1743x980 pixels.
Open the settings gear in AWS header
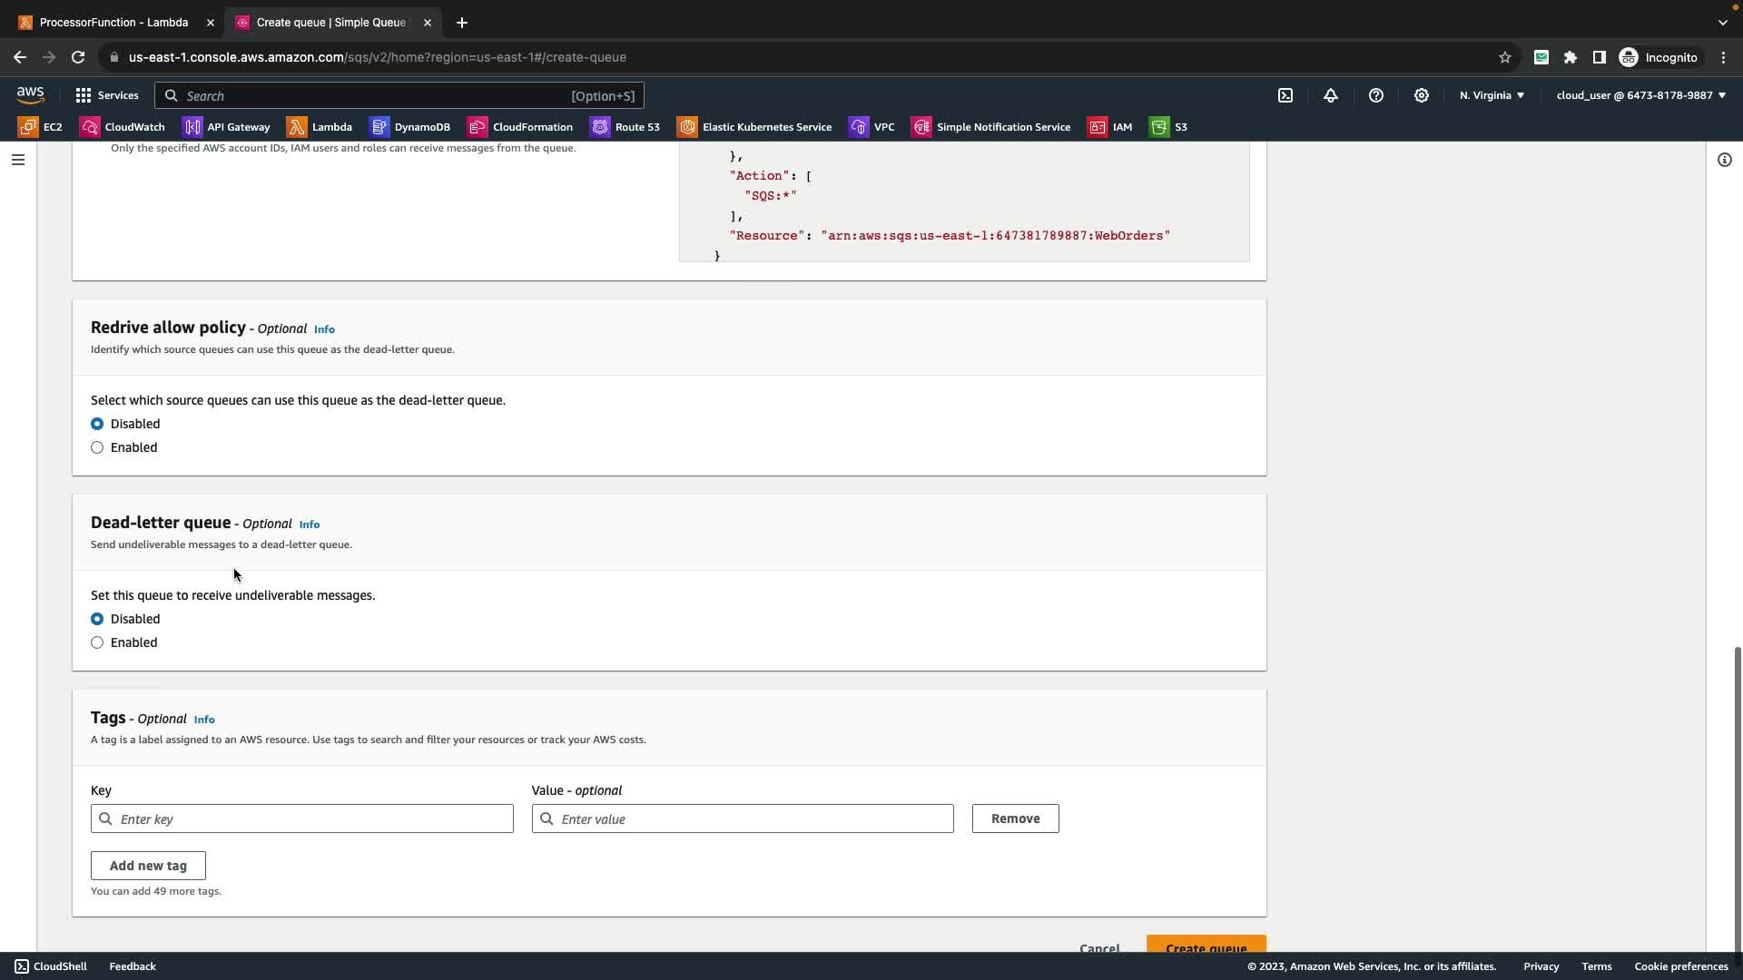pyautogui.click(x=1422, y=95)
